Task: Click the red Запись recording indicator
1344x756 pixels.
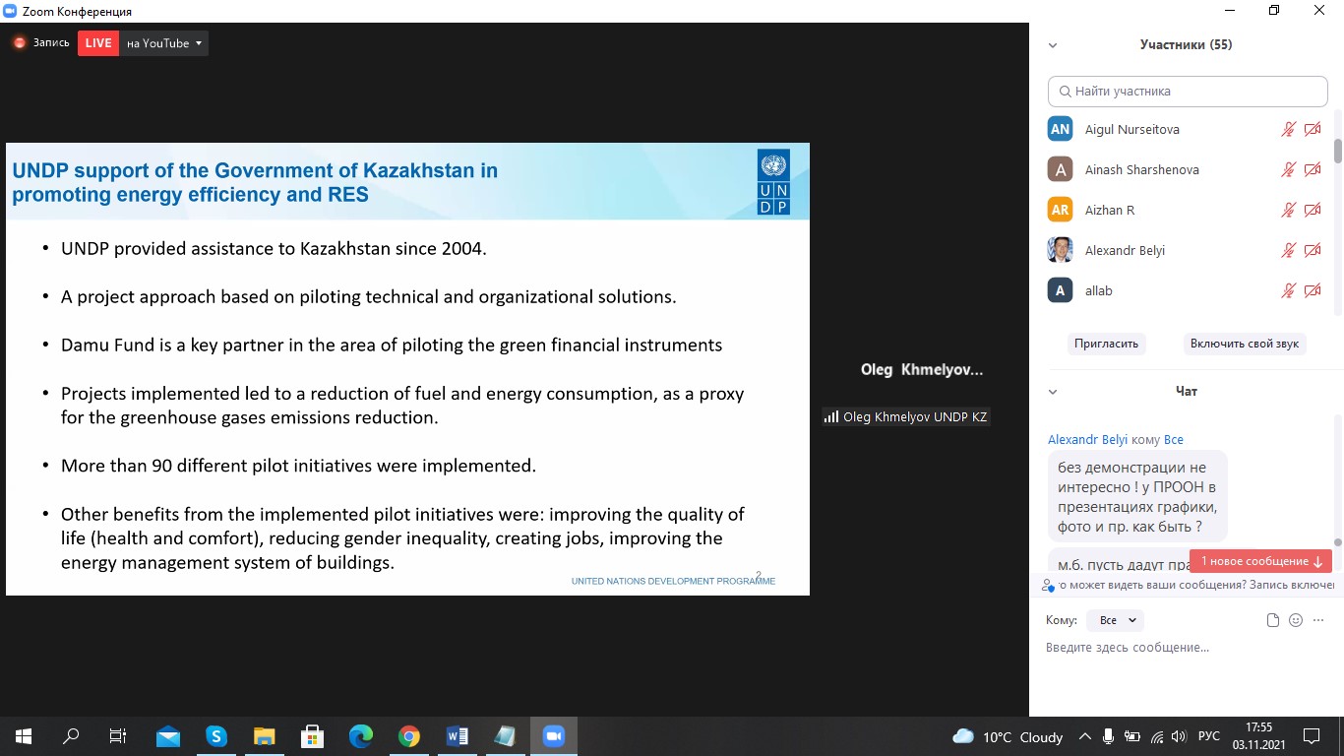Action: point(40,43)
